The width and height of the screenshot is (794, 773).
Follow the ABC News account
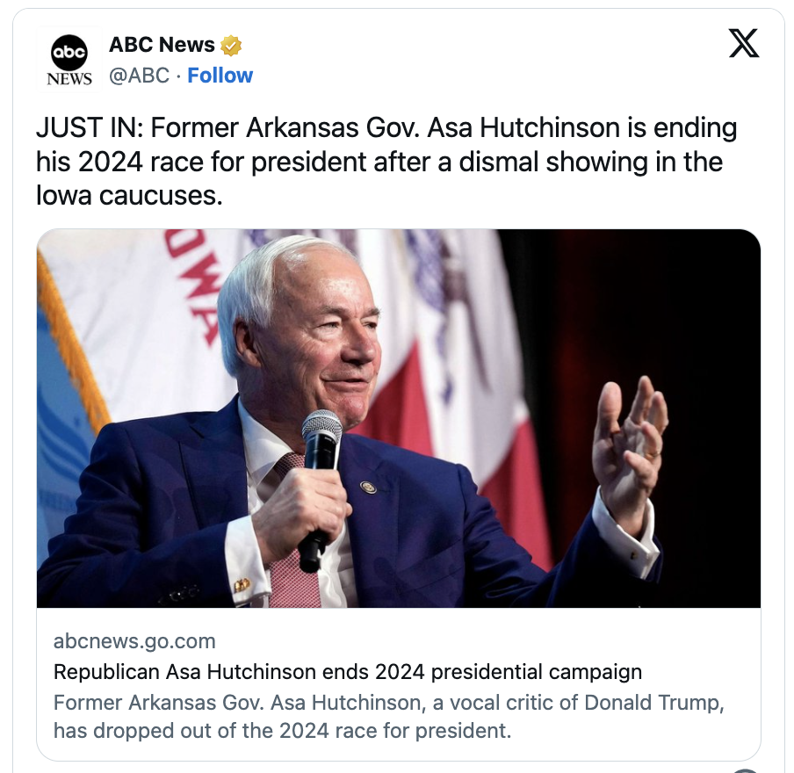click(x=220, y=76)
